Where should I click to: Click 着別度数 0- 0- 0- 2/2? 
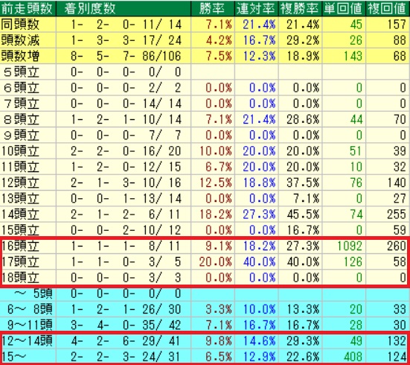pyautogui.click(x=126, y=88)
